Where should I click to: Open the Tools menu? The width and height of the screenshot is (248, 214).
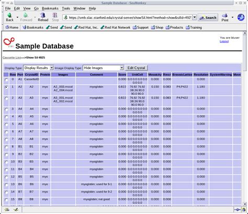(x=66, y=8)
